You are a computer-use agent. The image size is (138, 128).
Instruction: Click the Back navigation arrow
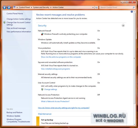(x=5, y=7)
